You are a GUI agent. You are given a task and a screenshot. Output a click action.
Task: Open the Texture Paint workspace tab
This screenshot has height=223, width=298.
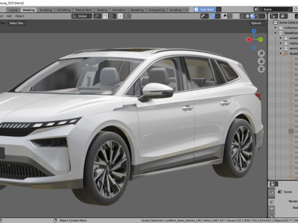(x=83, y=10)
